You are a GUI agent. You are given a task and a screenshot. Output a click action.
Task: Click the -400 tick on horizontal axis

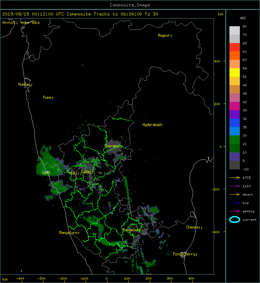tap(20, 279)
